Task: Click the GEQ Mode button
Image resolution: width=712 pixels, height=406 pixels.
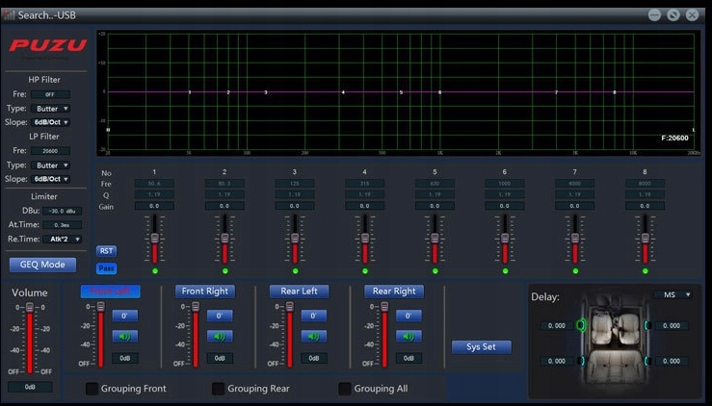Action: pyautogui.click(x=42, y=265)
